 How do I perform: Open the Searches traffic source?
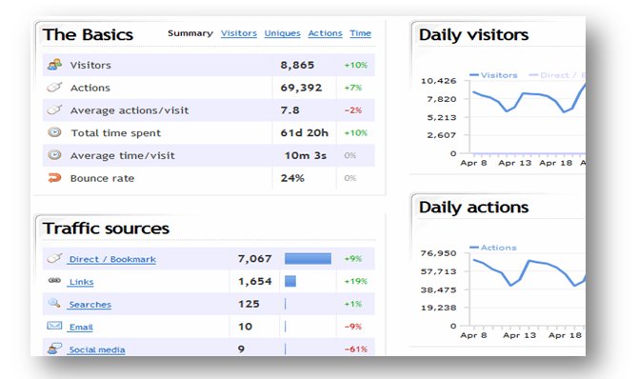click(90, 305)
